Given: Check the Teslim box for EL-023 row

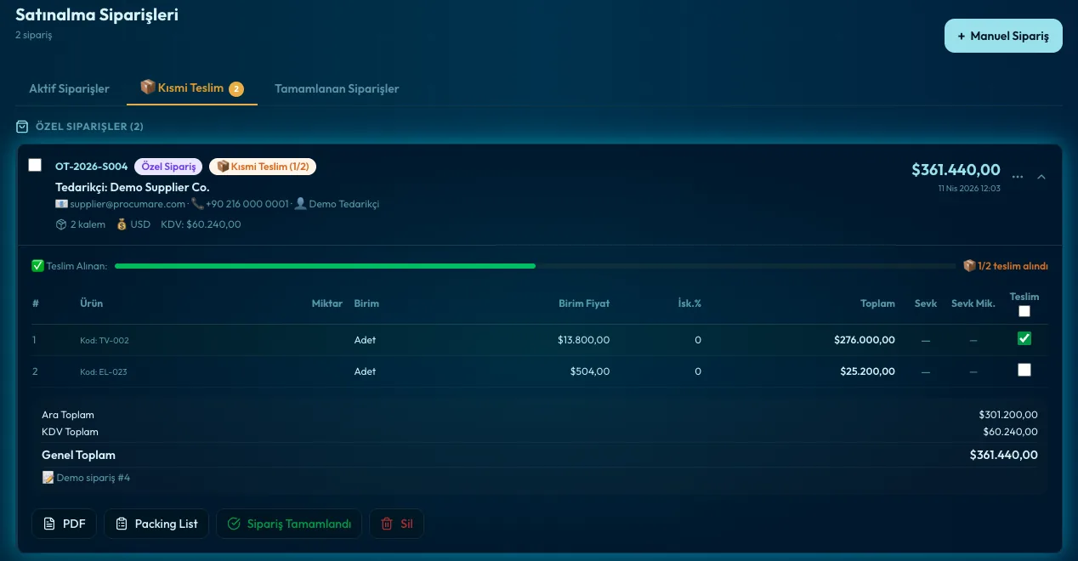Looking at the screenshot, I should [x=1024, y=370].
